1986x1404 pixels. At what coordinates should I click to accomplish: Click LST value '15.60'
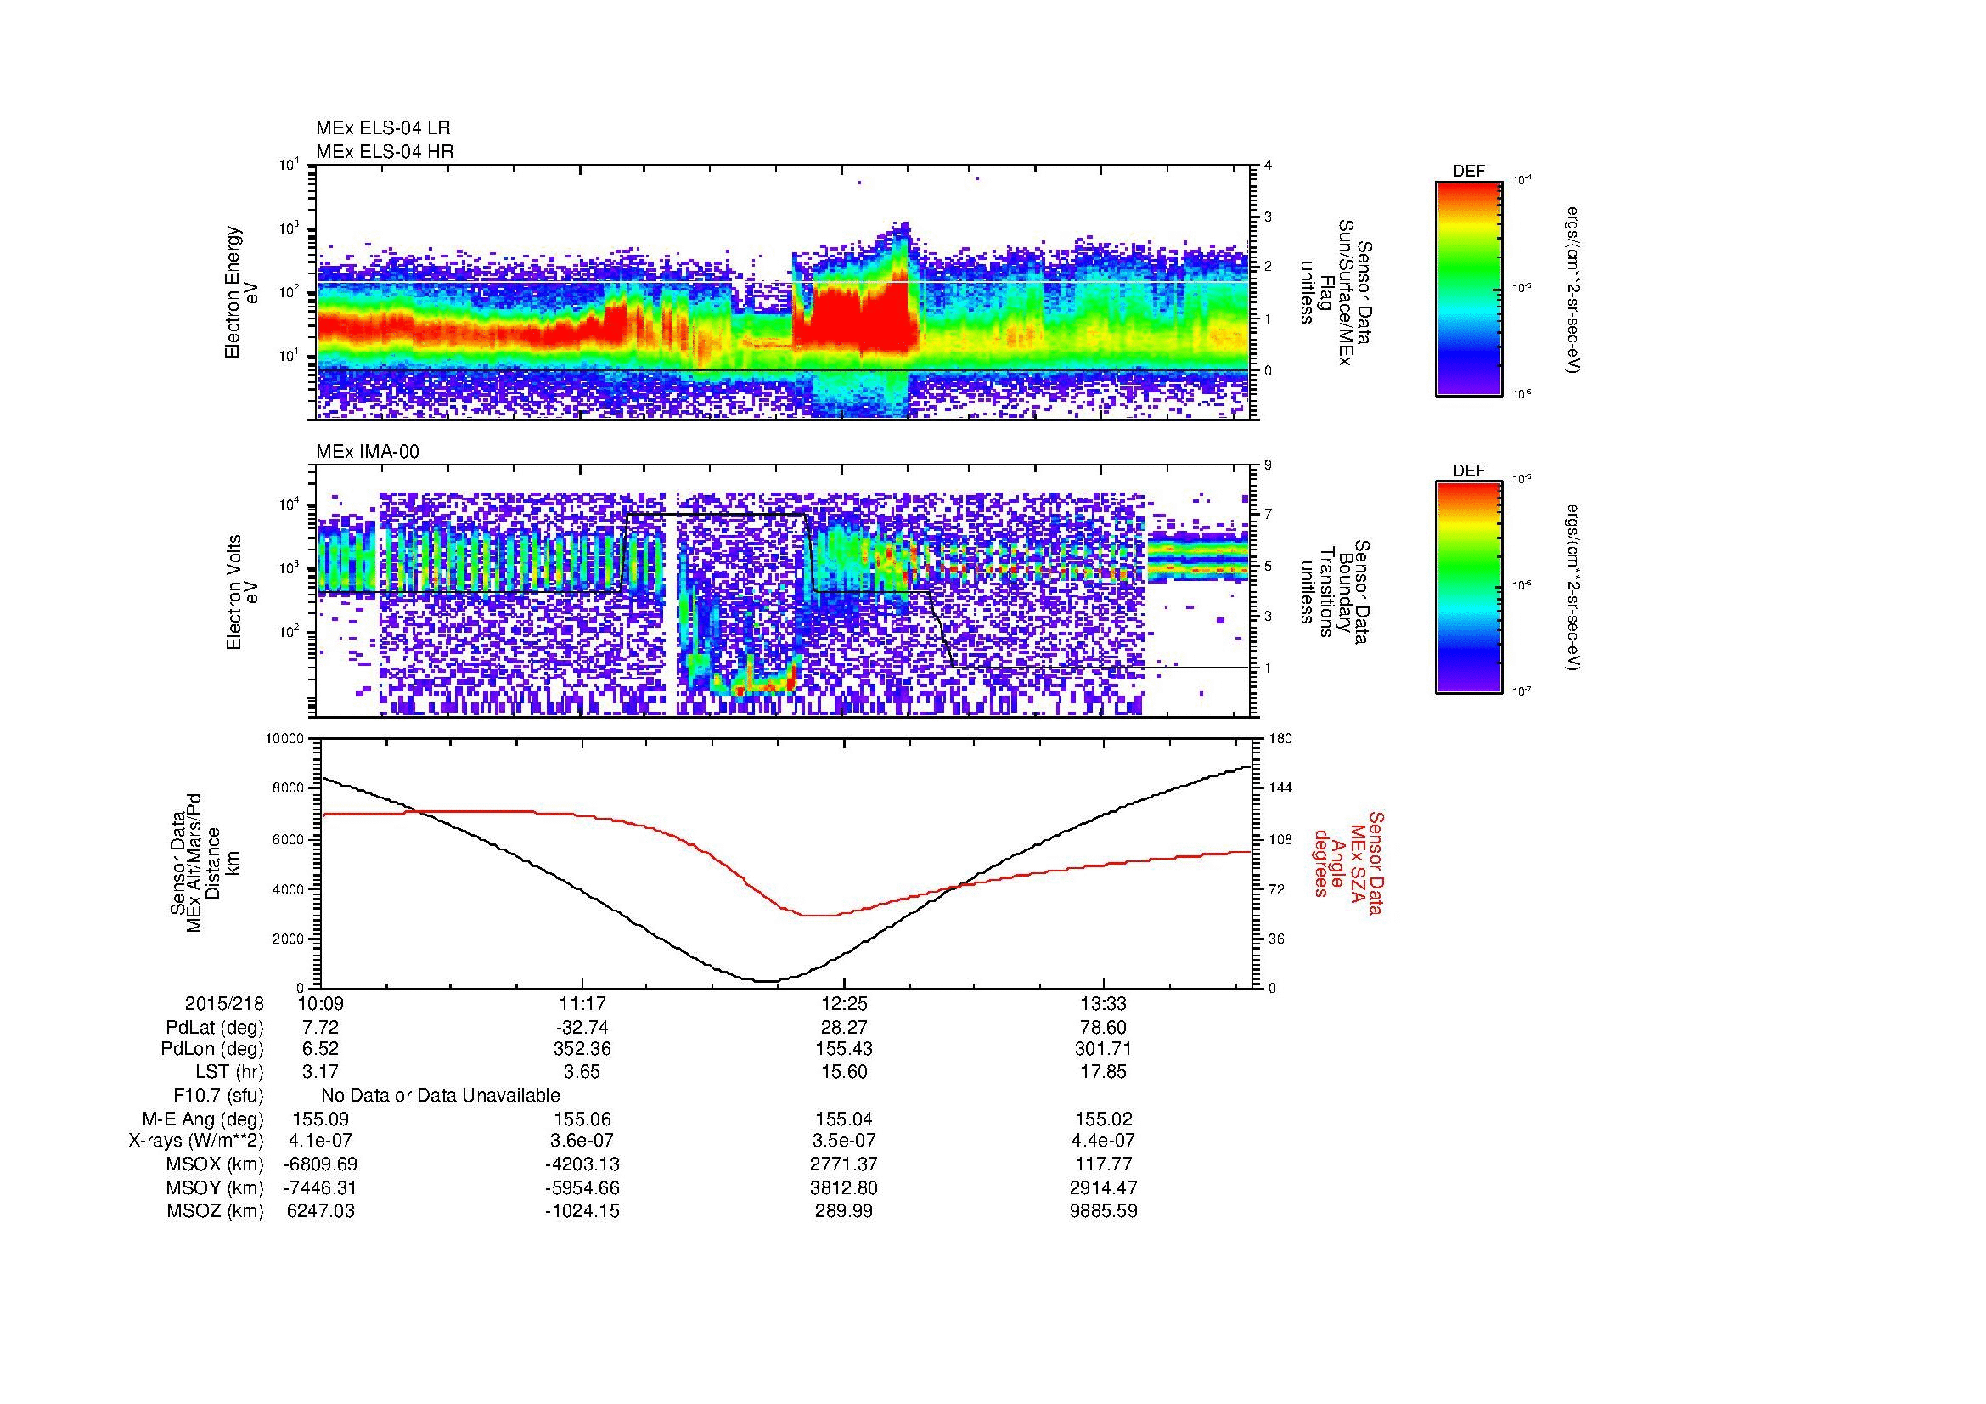click(844, 1073)
